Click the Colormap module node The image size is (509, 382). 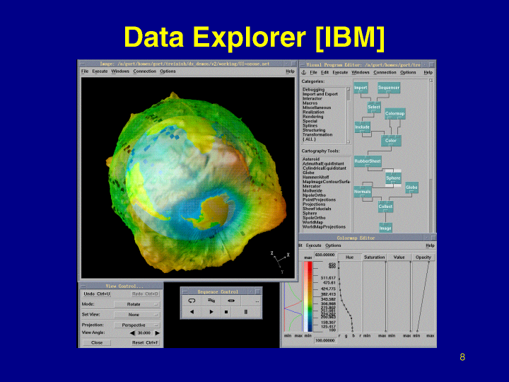394,113
